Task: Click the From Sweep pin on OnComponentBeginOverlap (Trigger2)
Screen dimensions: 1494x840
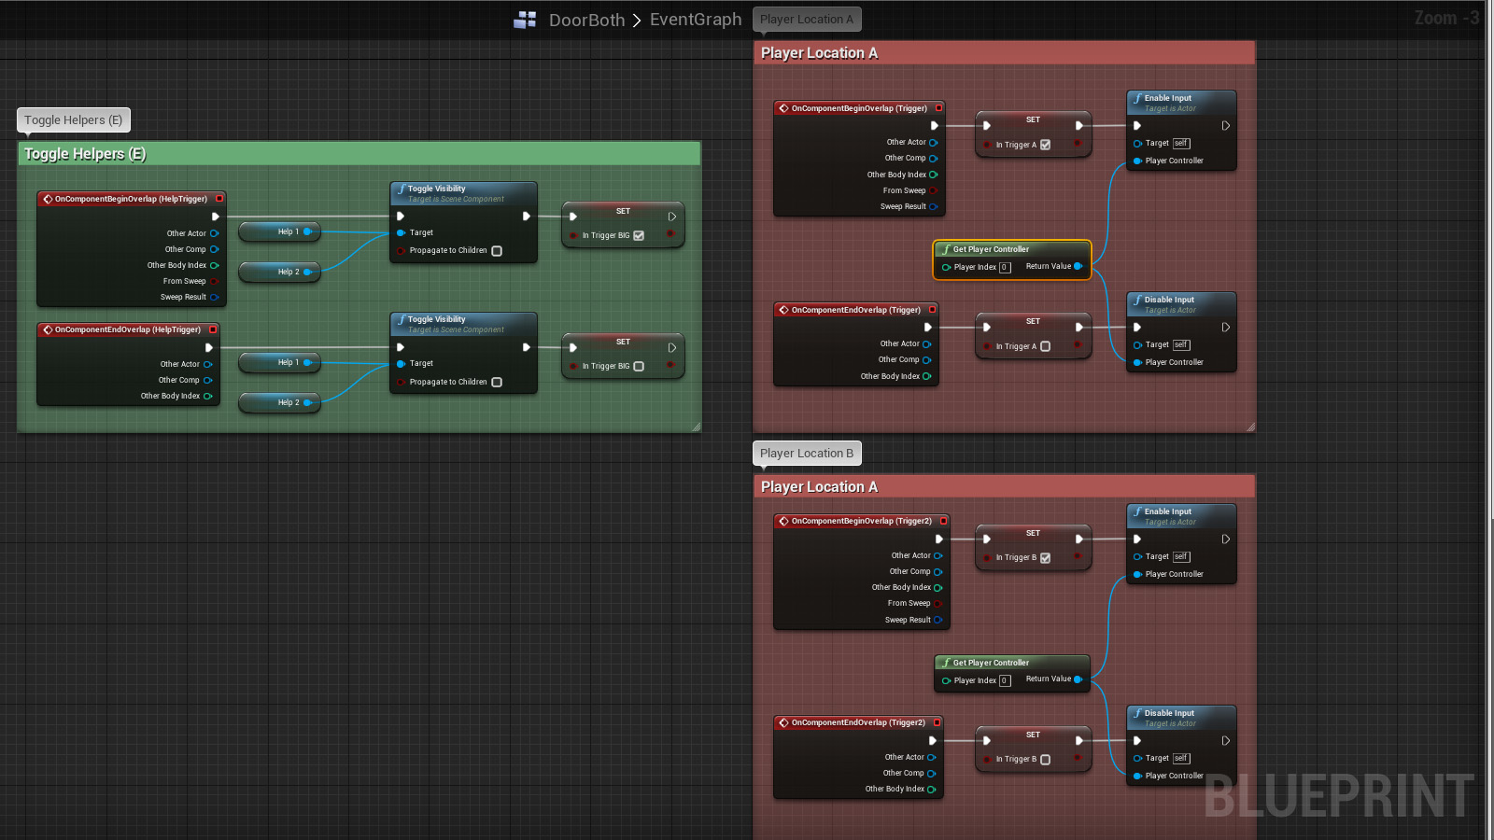Action: [x=937, y=604]
